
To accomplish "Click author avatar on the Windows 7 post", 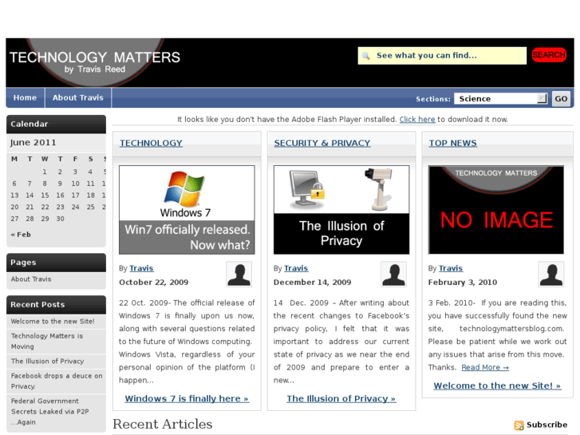I will (239, 275).
